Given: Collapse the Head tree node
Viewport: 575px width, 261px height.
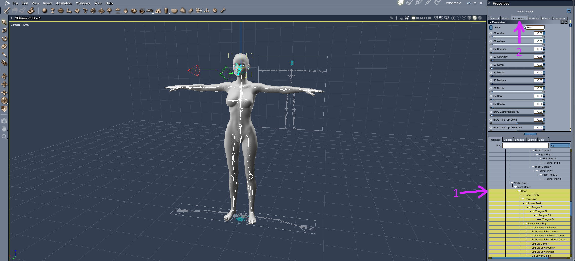Looking at the screenshot, I should point(519,191).
